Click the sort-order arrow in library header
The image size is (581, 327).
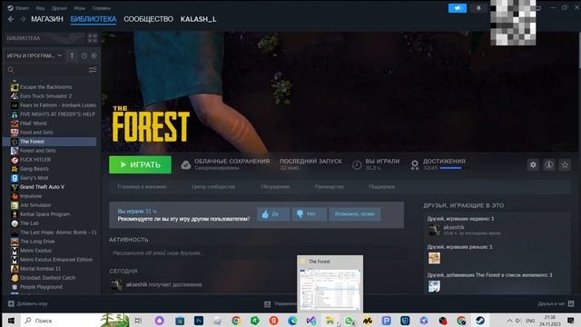point(72,55)
